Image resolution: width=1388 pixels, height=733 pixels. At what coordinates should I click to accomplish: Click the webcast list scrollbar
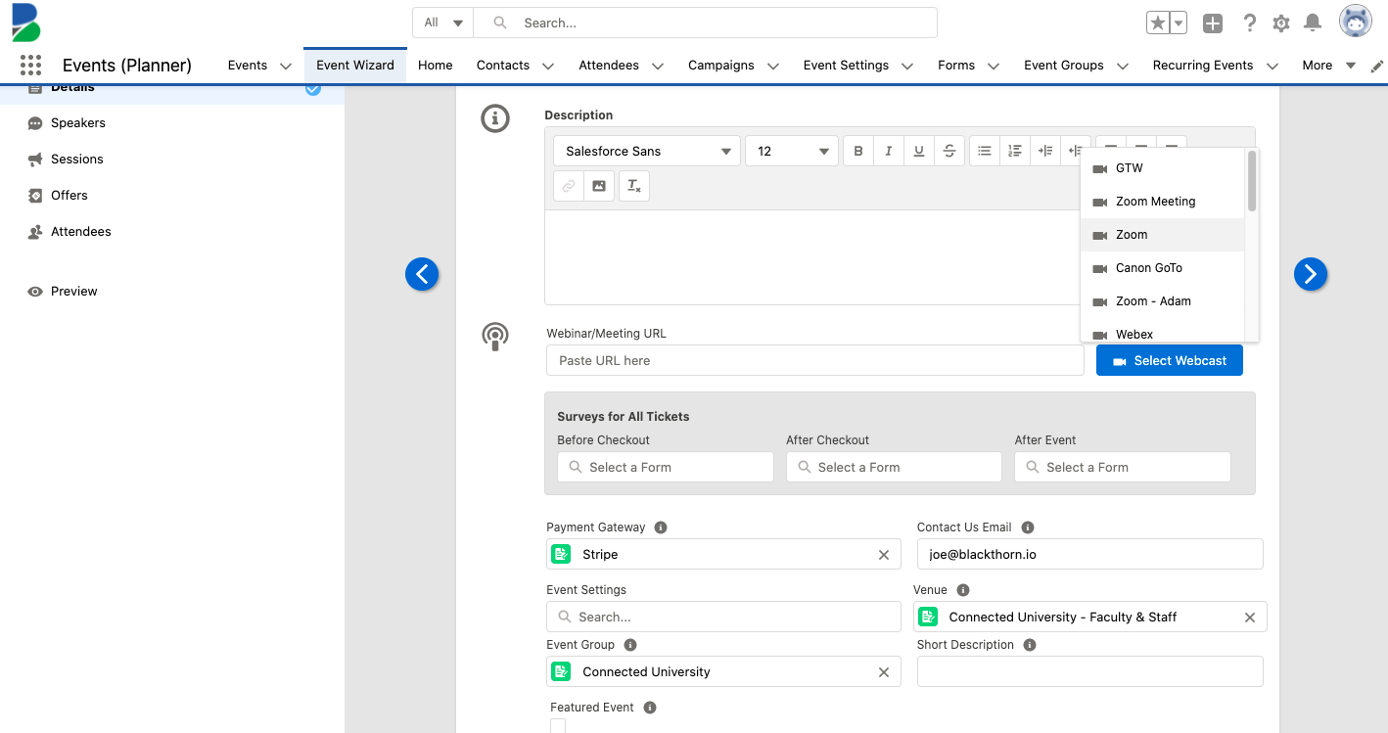(1252, 180)
